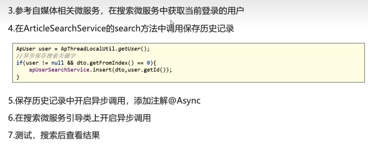Screen dimensions: 368x158
Task: Click step 6 about enabling async on bootstrap class
Action: click(79, 118)
